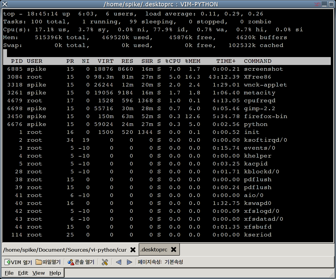Open the Help menu

55,273
